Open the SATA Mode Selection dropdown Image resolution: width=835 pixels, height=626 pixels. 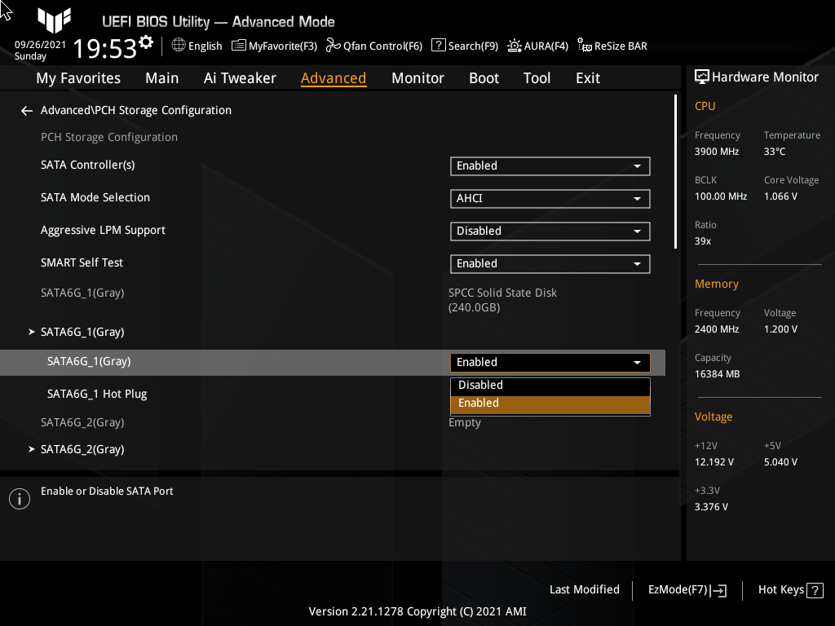click(550, 198)
